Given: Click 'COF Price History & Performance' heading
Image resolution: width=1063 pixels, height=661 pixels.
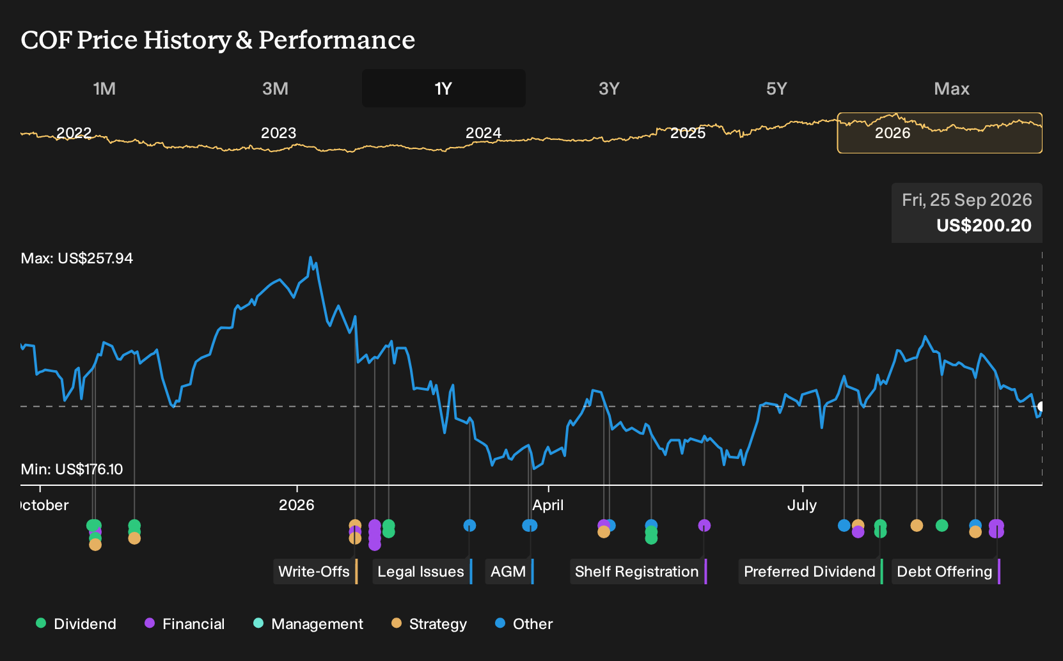Looking at the screenshot, I should tap(218, 40).
